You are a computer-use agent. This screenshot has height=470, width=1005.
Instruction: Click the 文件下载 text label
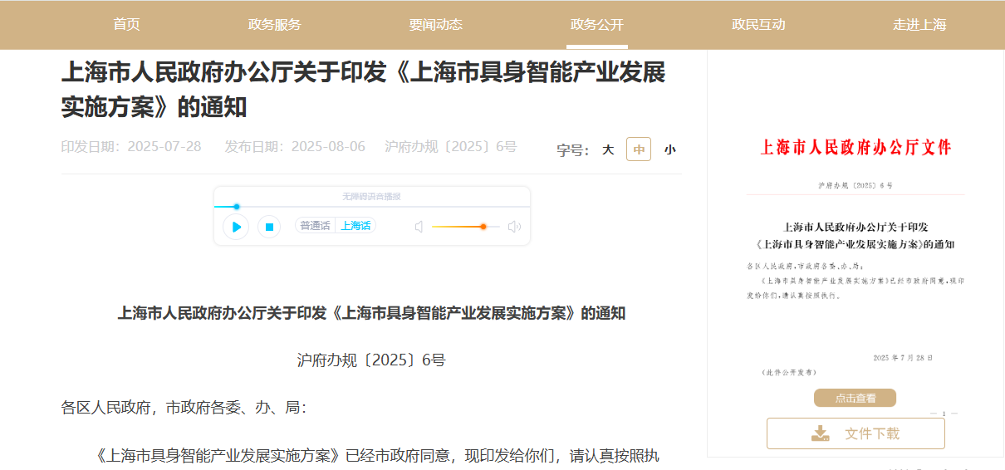(x=872, y=433)
